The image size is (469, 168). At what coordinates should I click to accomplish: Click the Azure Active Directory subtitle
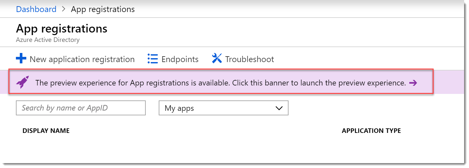pos(48,40)
